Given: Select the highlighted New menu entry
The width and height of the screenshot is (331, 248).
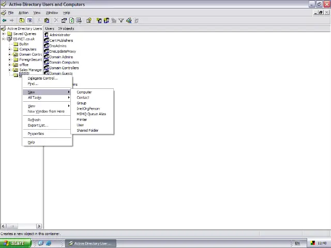Looking at the screenshot, I should click(x=47, y=92).
